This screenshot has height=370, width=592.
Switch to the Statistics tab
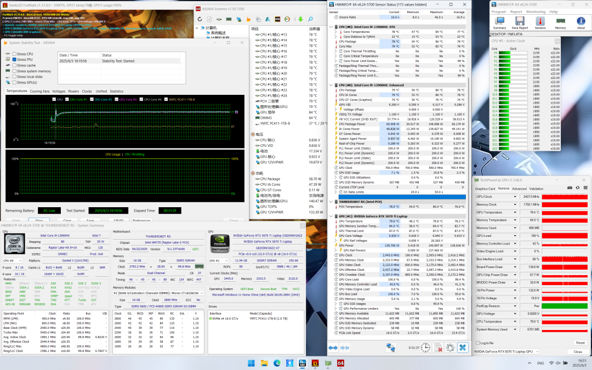(x=117, y=92)
